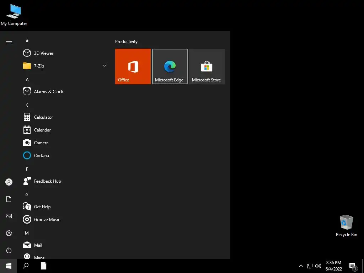
Task: Click the # index header
Action: pos(27,41)
